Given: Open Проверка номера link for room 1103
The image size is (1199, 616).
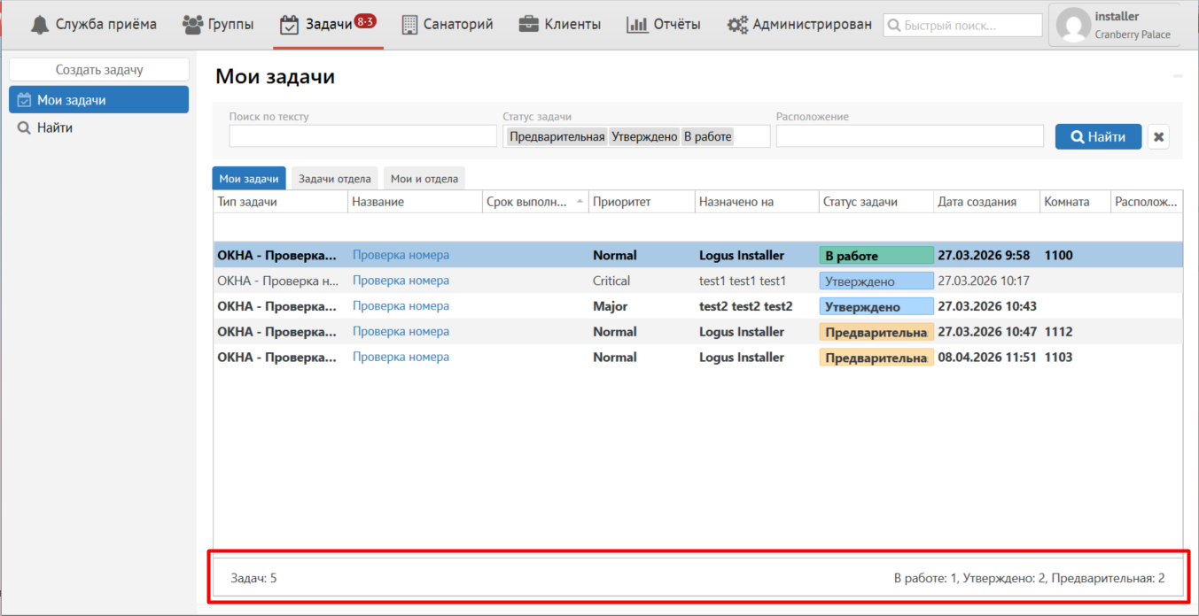Looking at the screenshot, I should point(401,358).
